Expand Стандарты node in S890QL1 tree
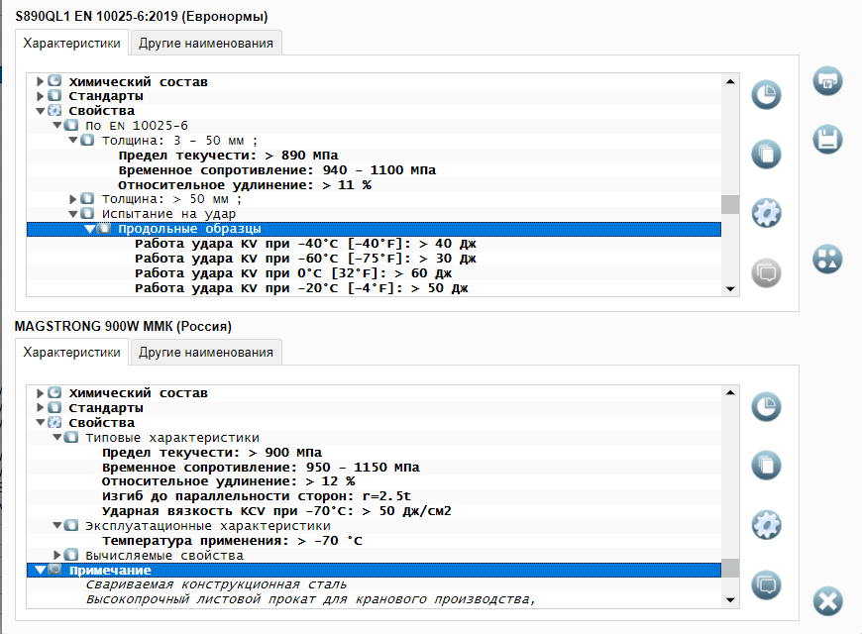Image resolution: width=862 pixels, height=634 pixels. coord(40,96)
